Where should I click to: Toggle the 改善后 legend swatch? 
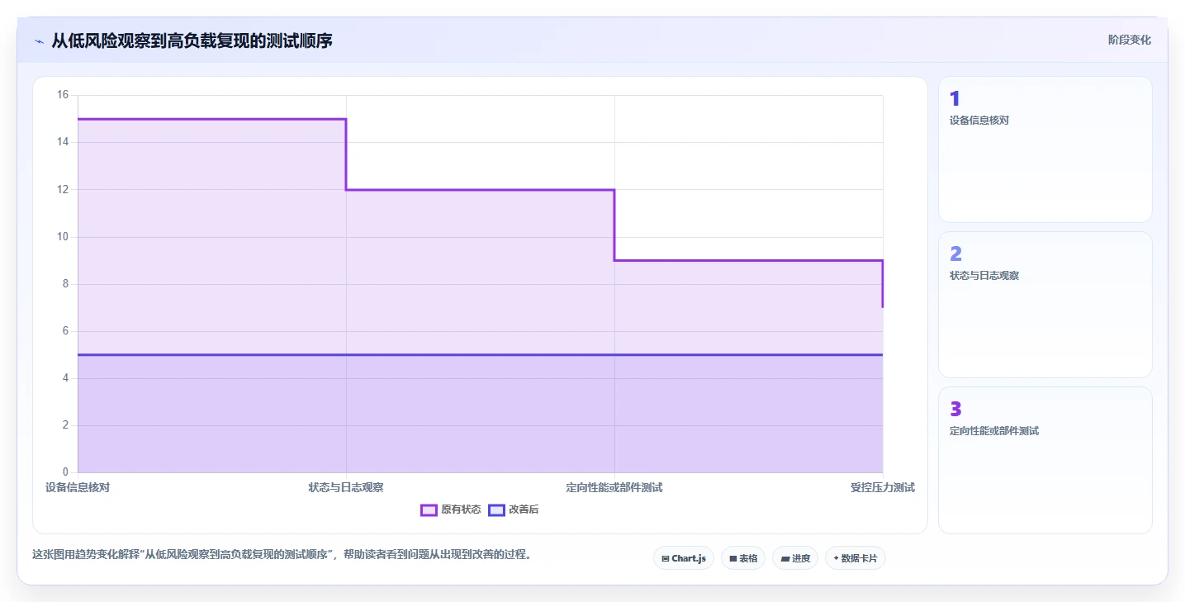(x=496, y=510)
